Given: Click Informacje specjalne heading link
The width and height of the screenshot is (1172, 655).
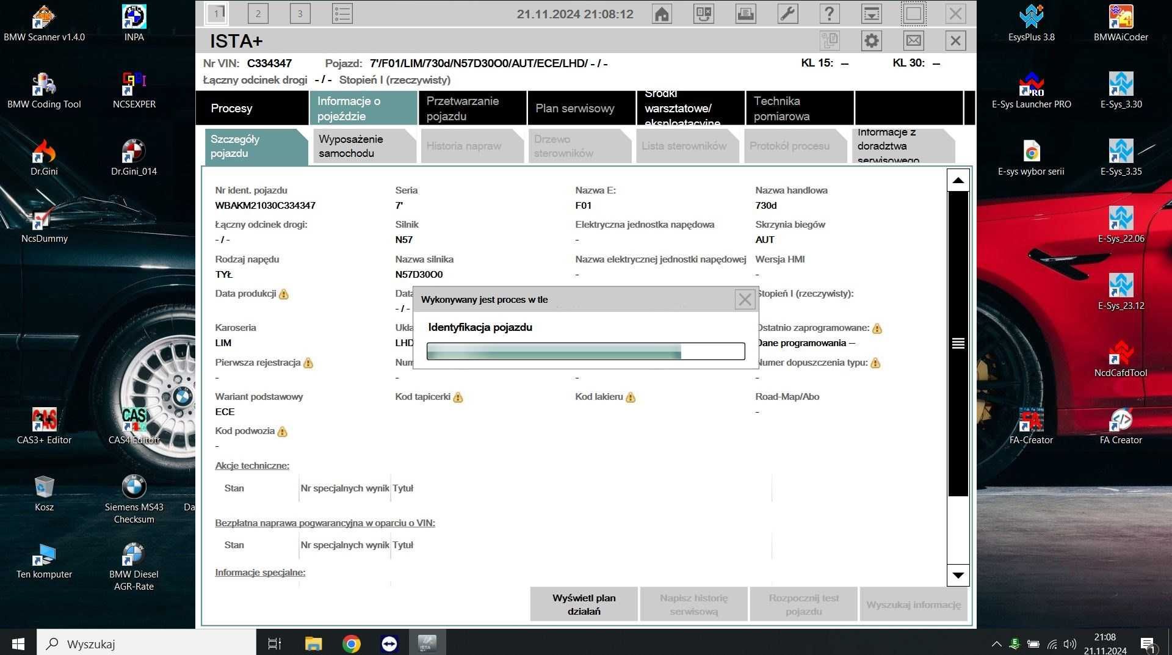Looking at the screenshot, I should click(x=260, y=572).
